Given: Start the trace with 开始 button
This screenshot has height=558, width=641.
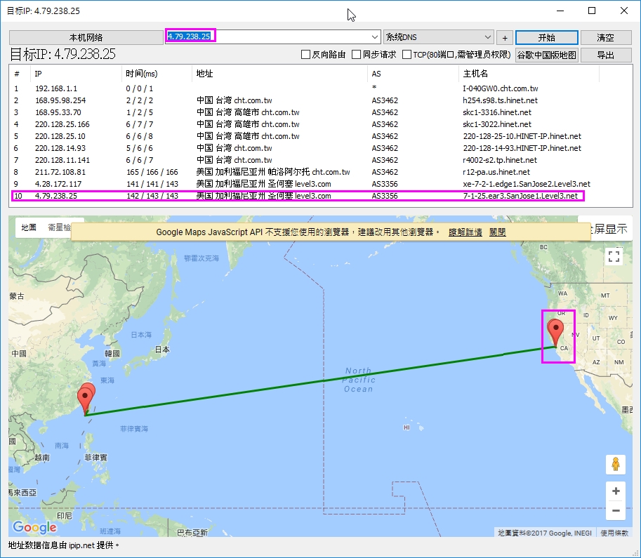Looking at the screenshot, I should coord(546,38).
